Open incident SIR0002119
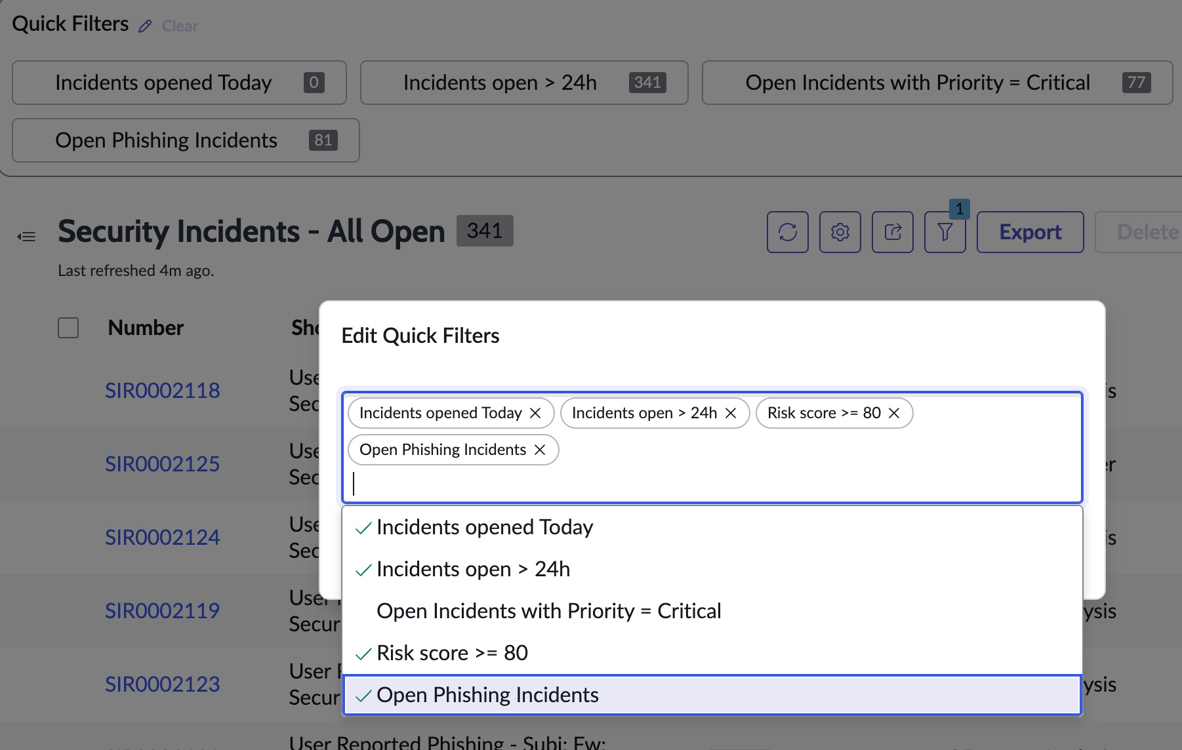 163,611
